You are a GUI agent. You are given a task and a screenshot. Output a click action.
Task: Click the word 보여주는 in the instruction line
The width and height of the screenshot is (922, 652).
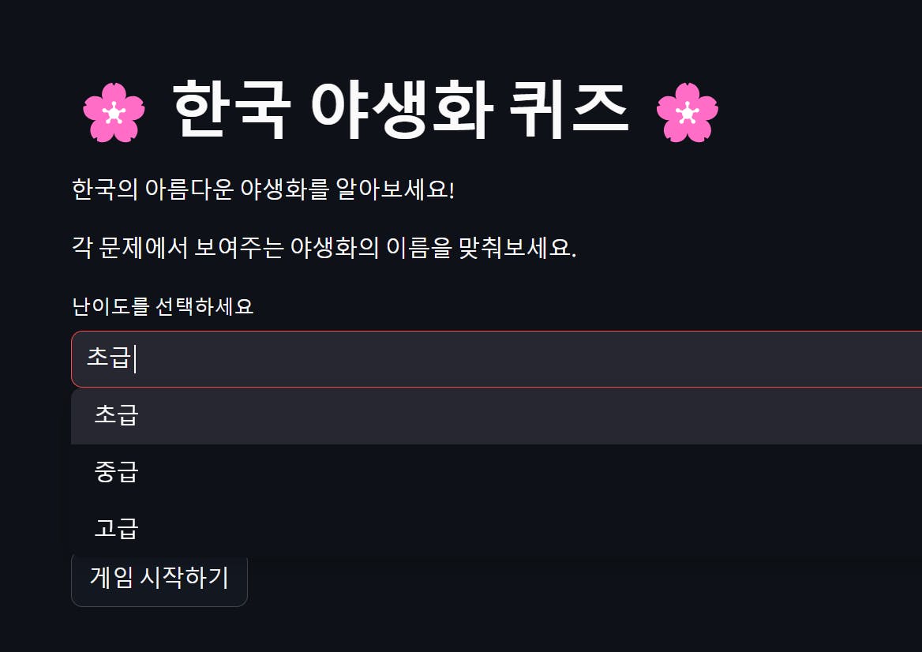point(238,249)
